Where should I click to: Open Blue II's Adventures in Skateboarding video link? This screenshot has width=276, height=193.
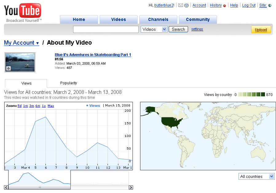pos(93,55)
